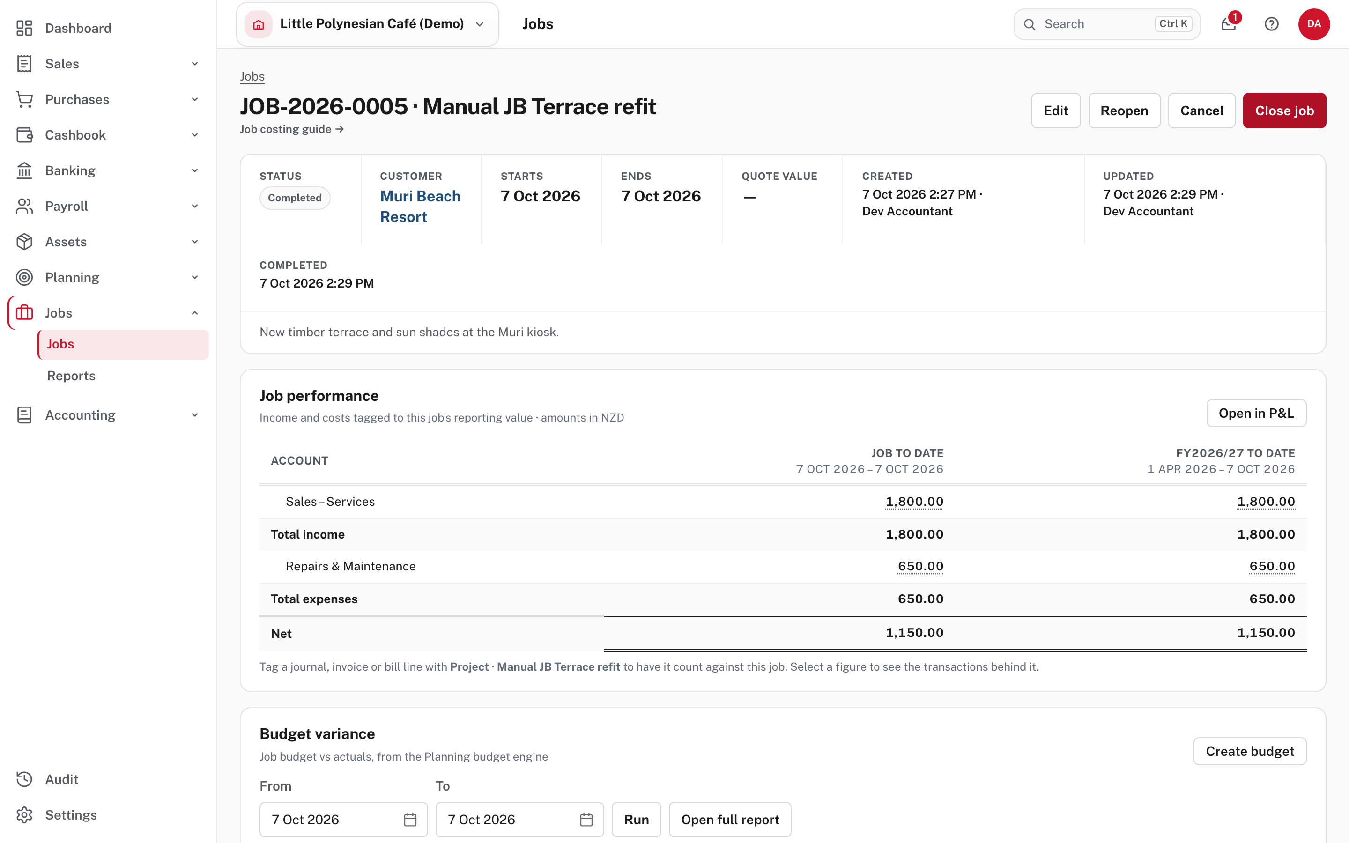Screen dimensions: 1349x843
Task: Click the Total income label
Action: coord(308,534)
